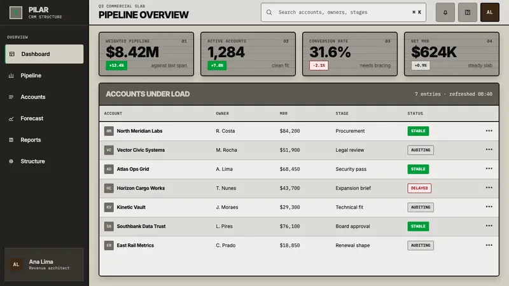Click the ER avatar for East Rail Metrics
This screenshot has width=509, height=286.
point(109,245)
